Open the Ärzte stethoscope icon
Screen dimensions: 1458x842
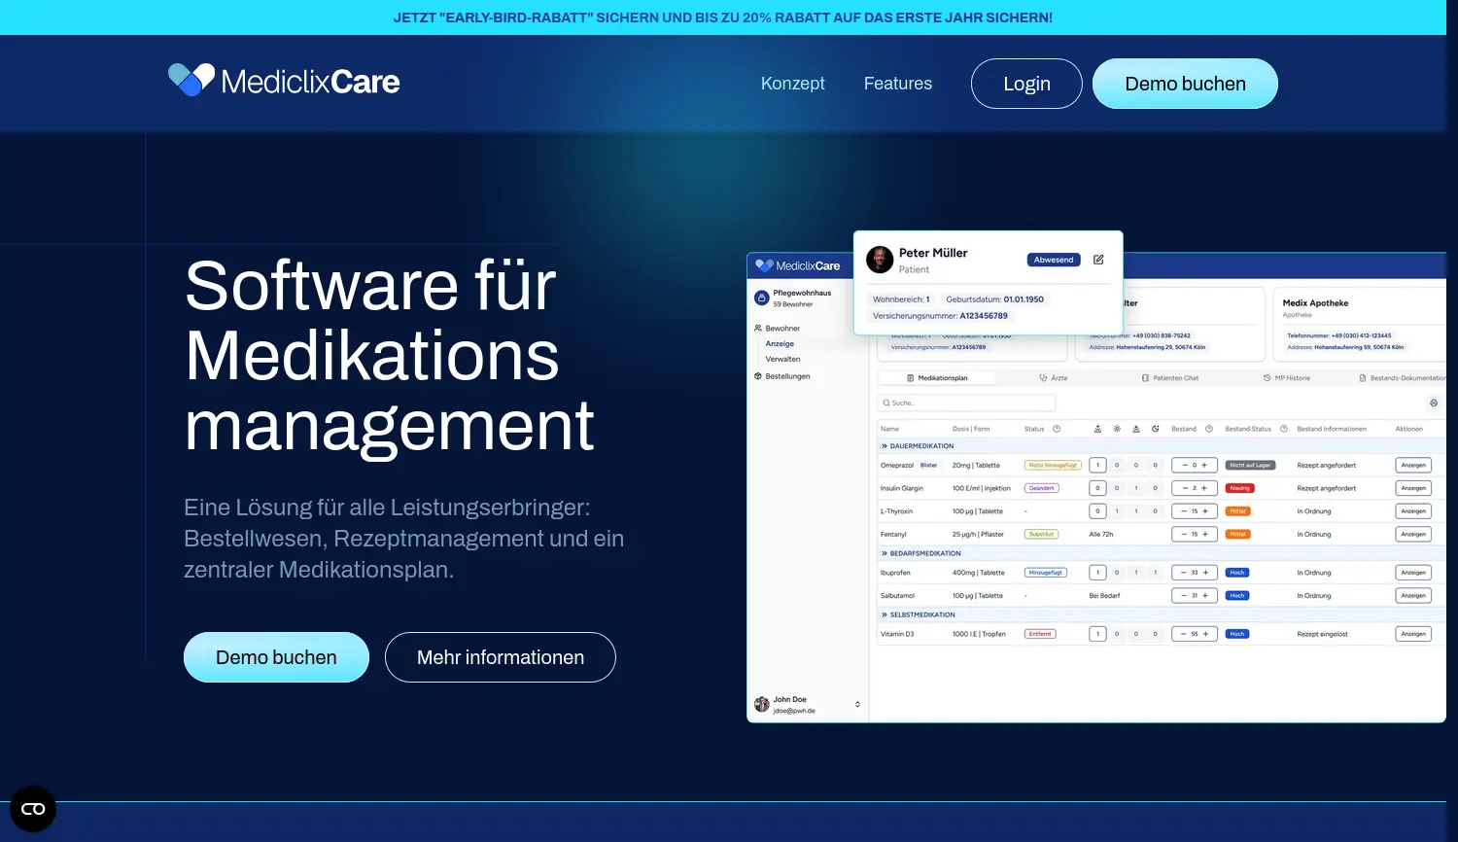tap(1043, 377)
